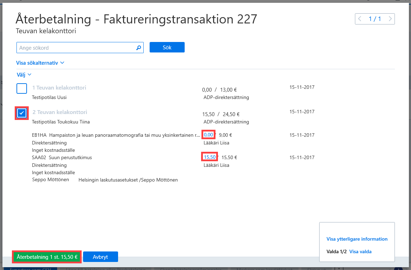The height and width of the screenshot is (270, 411).
Task: Expand Visa sökalternativ search options
Action: tap(40, 63)
